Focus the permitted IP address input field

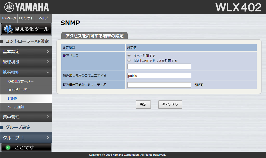[159, 66]
